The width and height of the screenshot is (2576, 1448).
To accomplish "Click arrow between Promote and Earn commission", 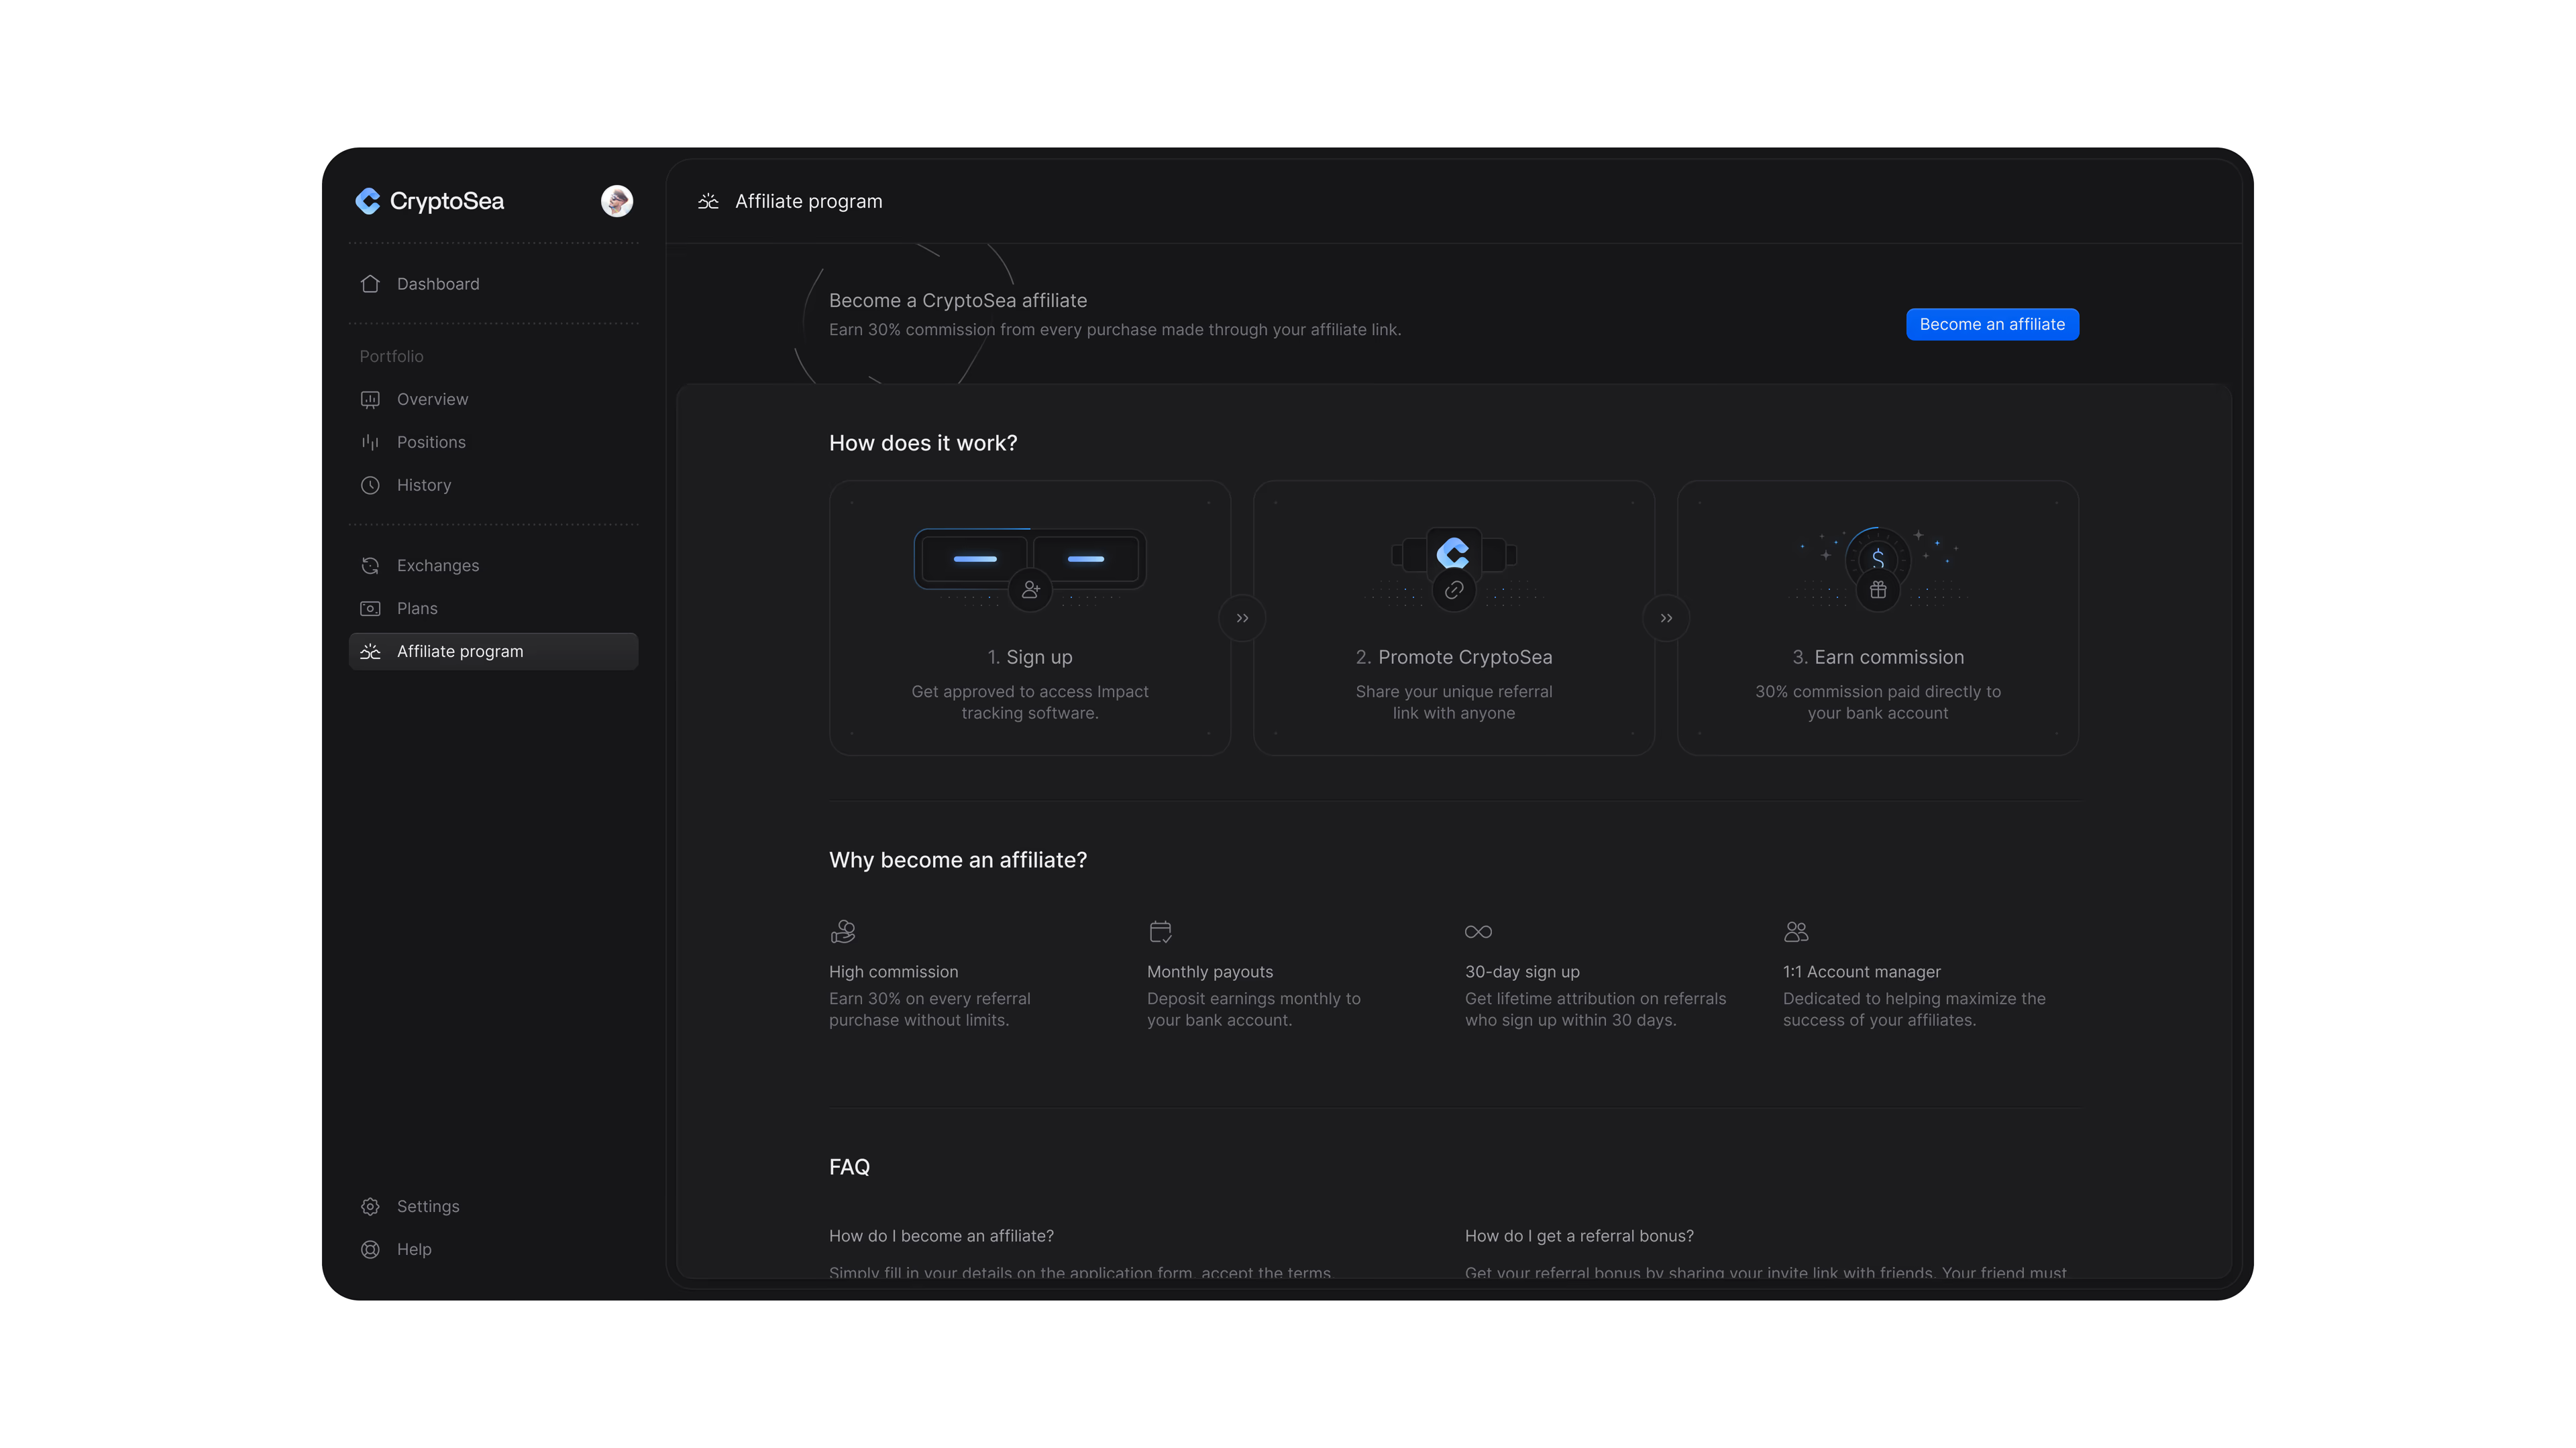I will pos(1666,619).
